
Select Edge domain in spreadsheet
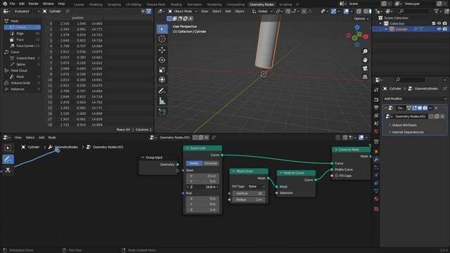20,33
